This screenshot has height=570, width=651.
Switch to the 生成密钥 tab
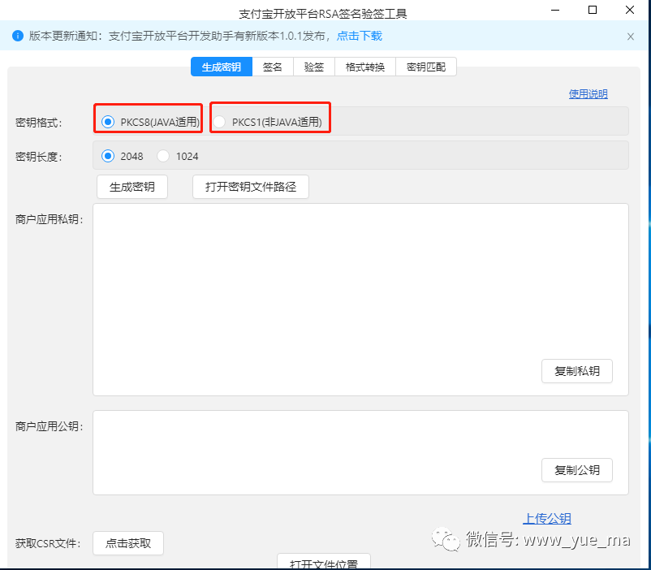pyautogui.click(x=222, y=67)
